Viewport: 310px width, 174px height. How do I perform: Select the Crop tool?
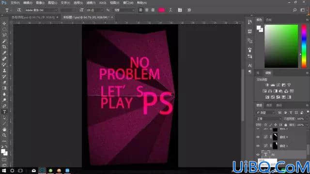pyautogui.click(x=4, y=47)
